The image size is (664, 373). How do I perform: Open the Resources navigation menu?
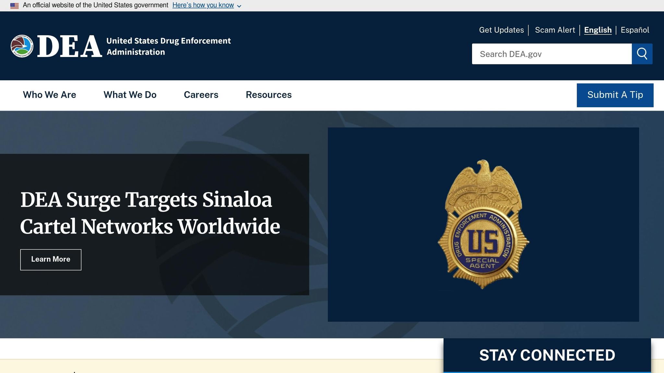point(269,95)
